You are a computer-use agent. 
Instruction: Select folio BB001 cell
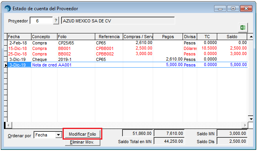click(76, 48)
